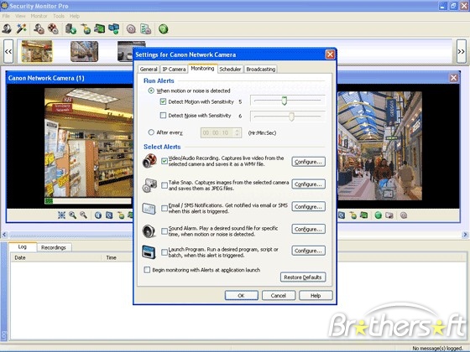Configure the Sound Alarm alert
The height and width of the screenshot is (352, 470).
[309, 229]
